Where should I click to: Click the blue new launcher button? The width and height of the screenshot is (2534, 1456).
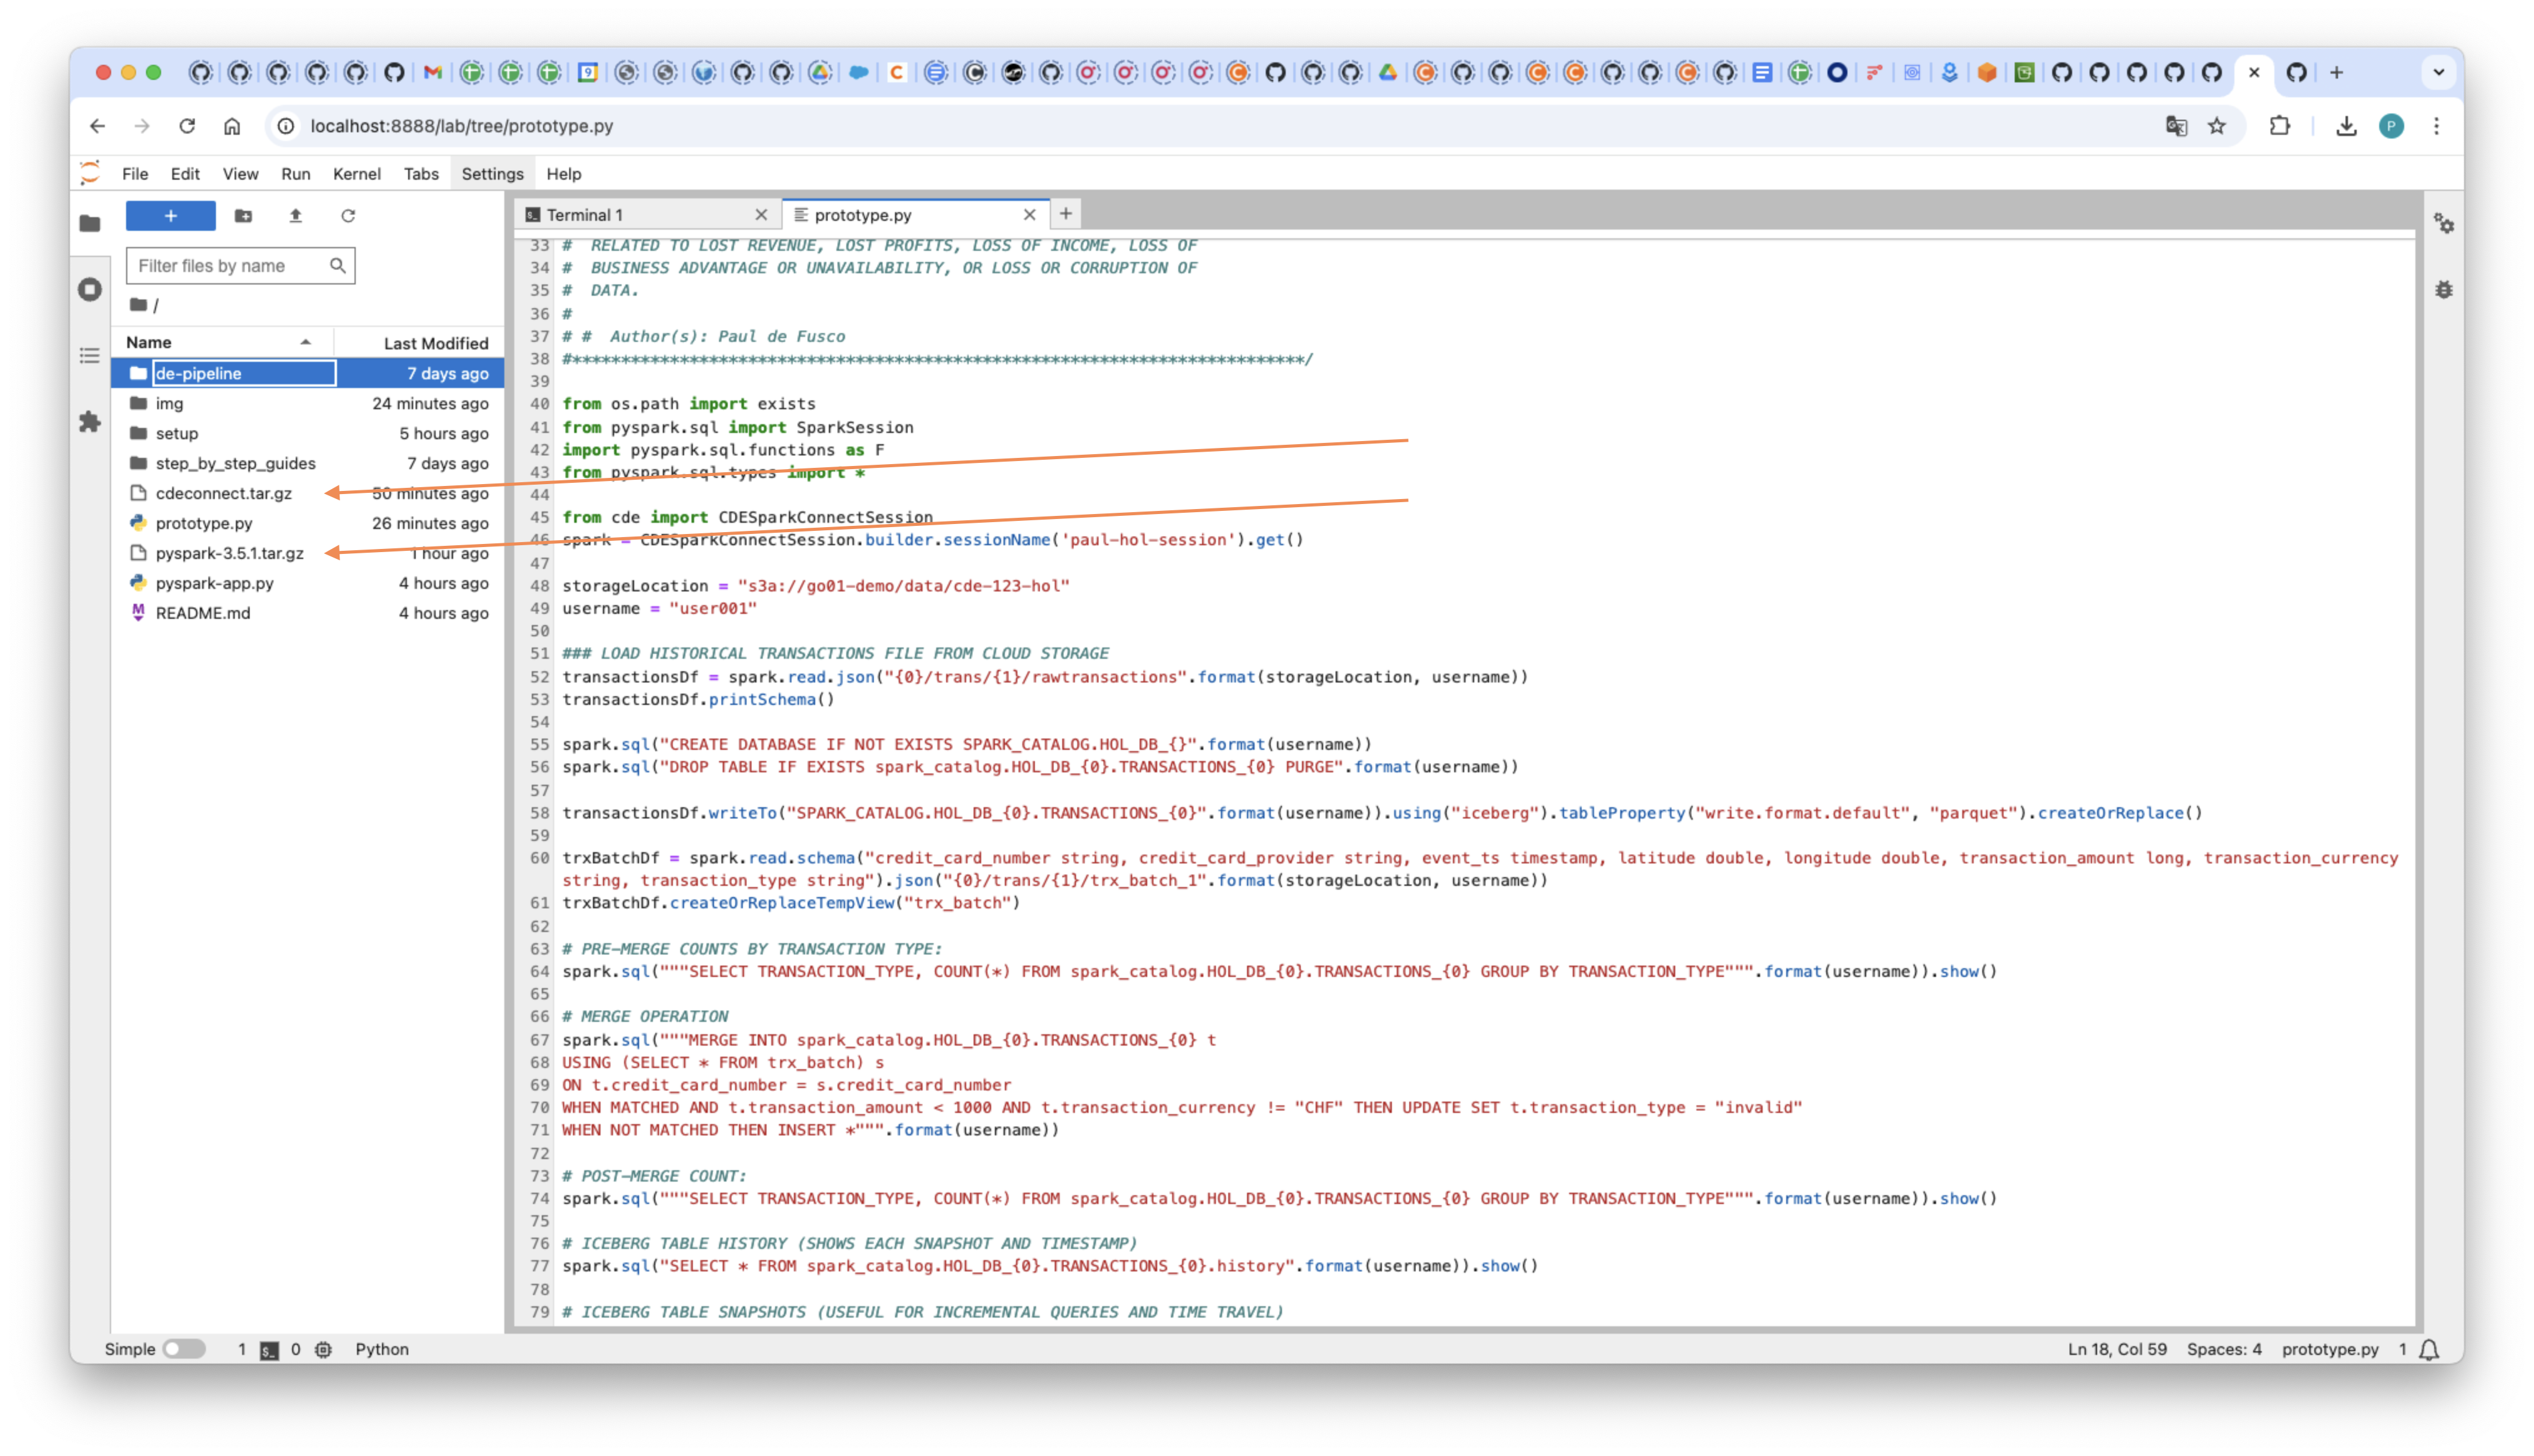click(170, 215)
